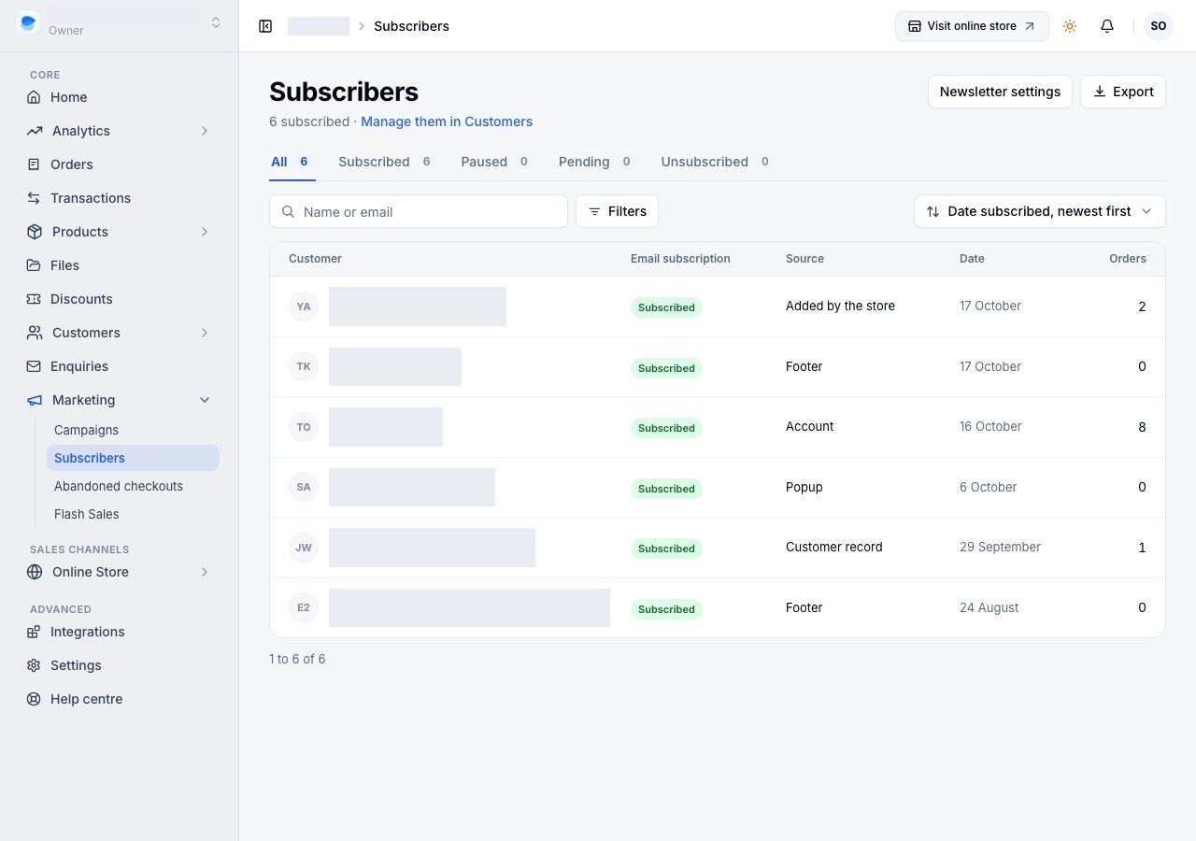The width and height of the screenshot is (1196, 841).
Task: Click the Home house icon
Action: (34, 97)
